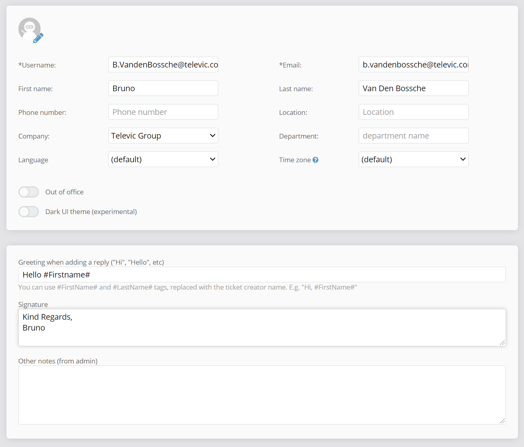Click inside the Signature text area
Image resolution: width=524 pixels, height=447 pixels.
262,327
